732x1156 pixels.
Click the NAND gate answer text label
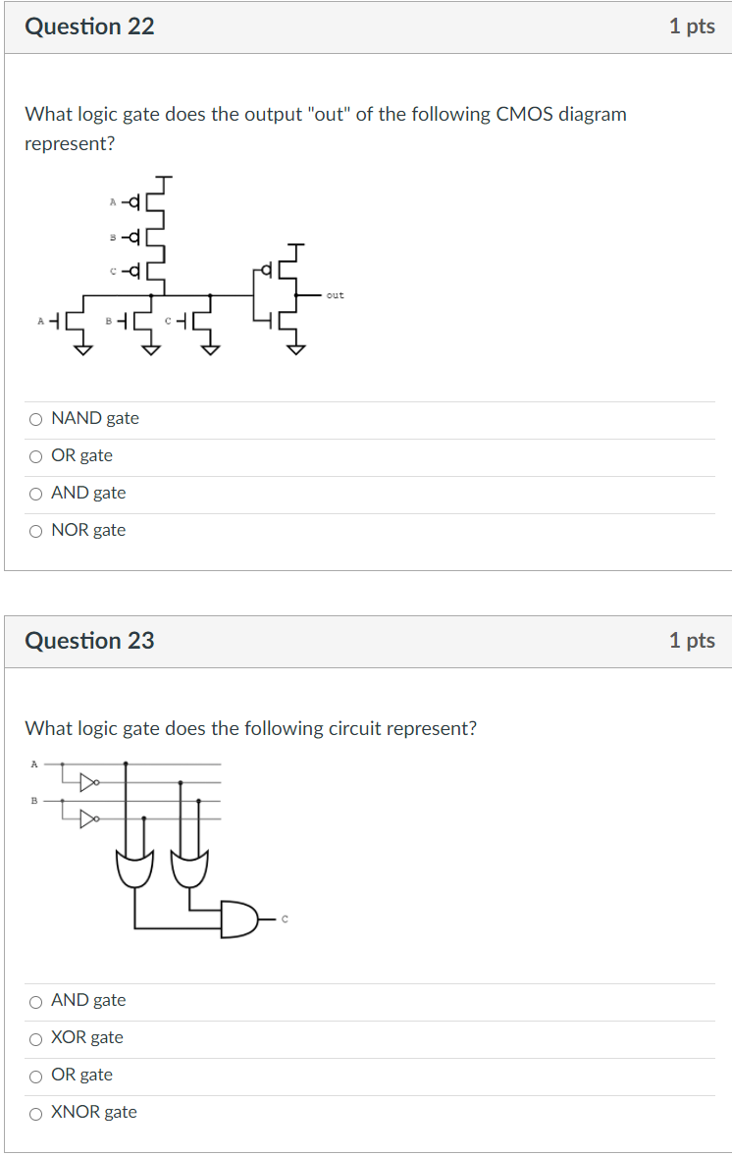(x=95, y=418)
